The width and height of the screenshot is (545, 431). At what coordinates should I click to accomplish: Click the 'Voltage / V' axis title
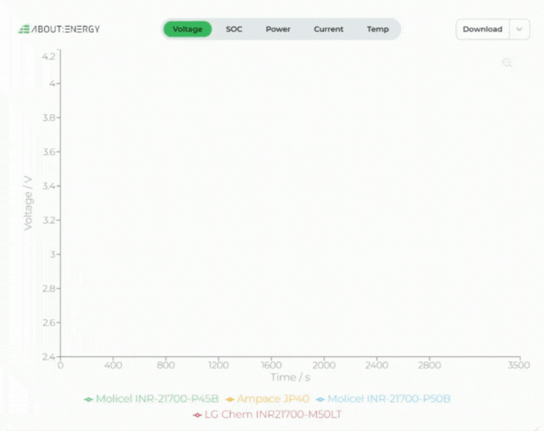click(28, 203)
